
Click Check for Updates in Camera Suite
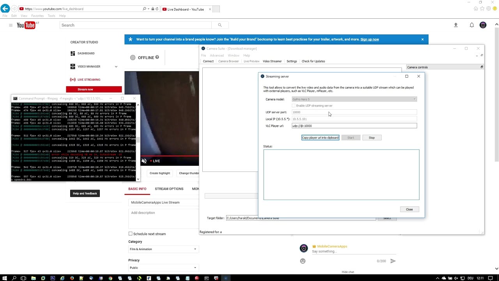coord(313,61)
